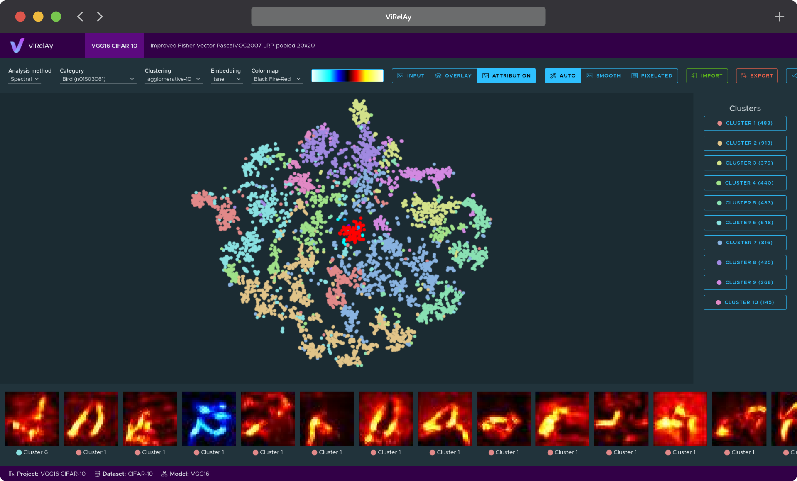Open the Color map Black Fire-Red dropdown
797x481 pixels.
tap(277, 79)
